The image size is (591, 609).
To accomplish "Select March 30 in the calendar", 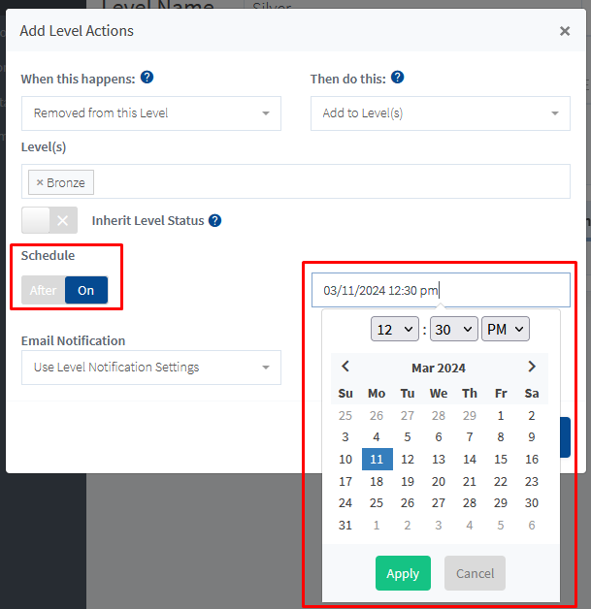I will (x=532, y=503).
